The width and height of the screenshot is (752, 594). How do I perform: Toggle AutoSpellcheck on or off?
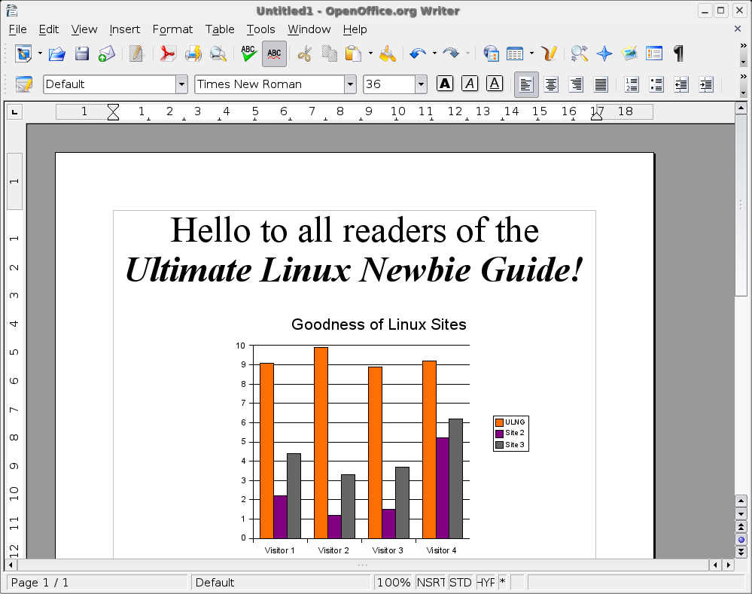pos(274,53)
